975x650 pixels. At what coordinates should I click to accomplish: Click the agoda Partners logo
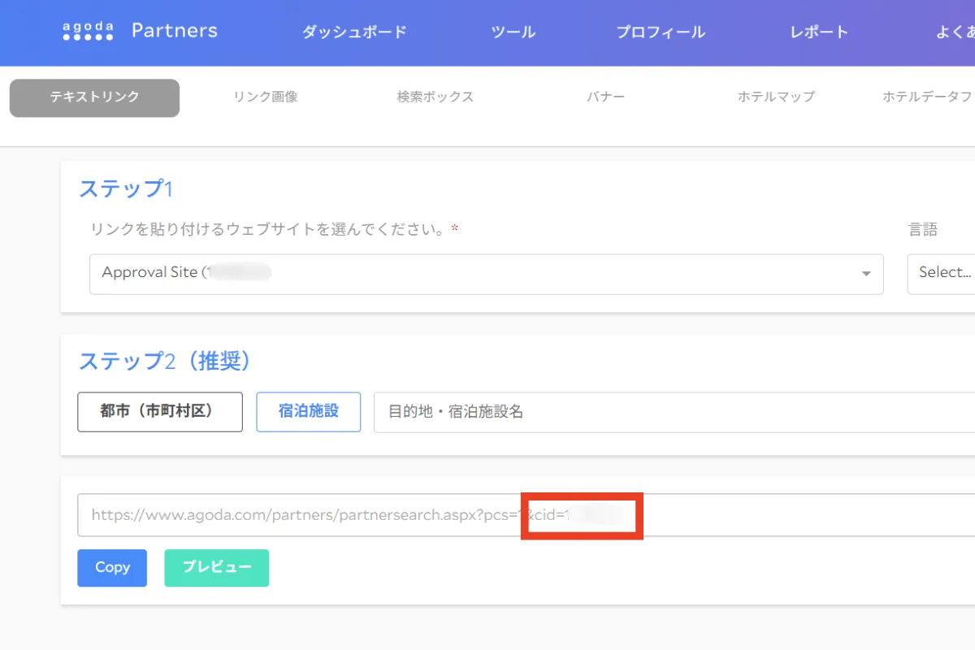point(138,31)
